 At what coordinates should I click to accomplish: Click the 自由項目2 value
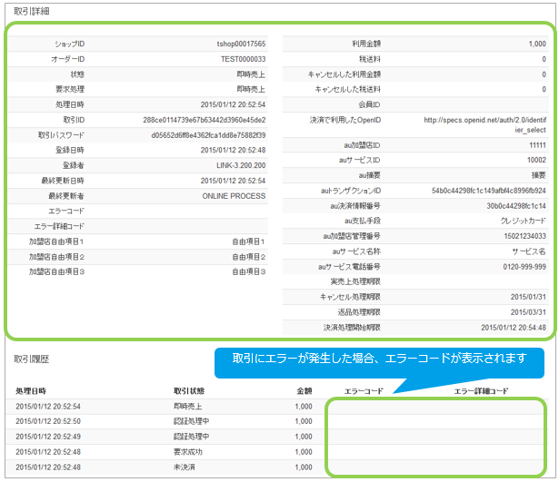point(248,257)
